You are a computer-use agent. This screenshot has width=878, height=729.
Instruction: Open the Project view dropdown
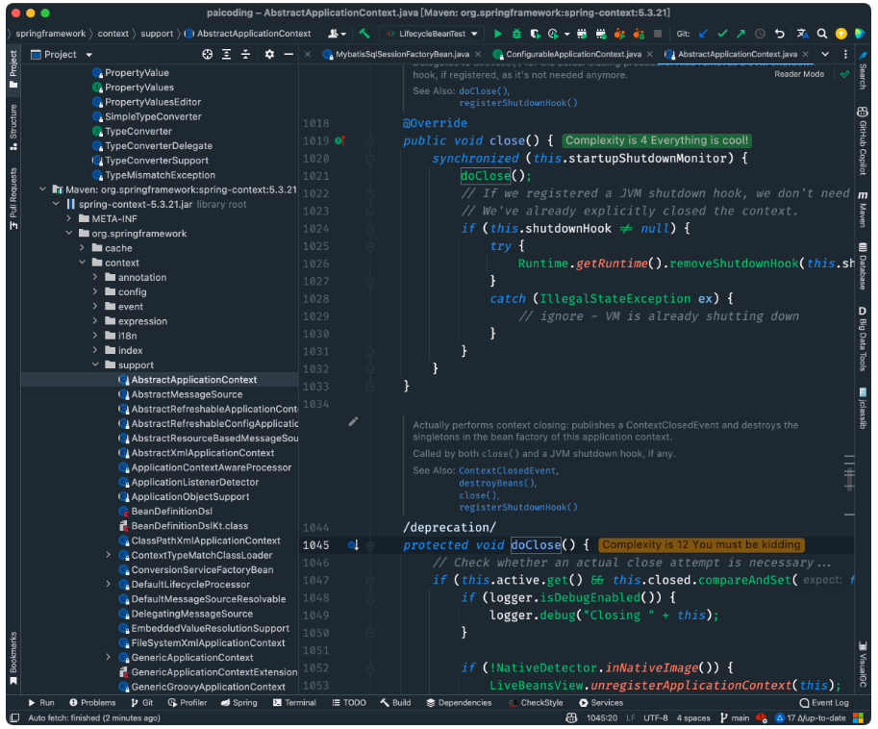pos(88,54)
